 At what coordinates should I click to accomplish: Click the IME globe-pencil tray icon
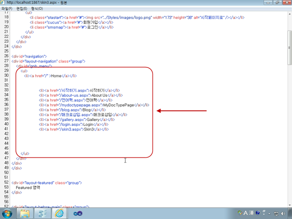click(240, 212)
